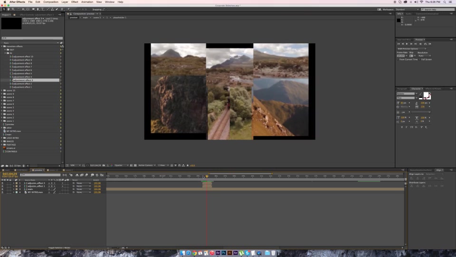This screenshot has height=257, width=456.
Task: Open the Composition menu
Action: 51,2
